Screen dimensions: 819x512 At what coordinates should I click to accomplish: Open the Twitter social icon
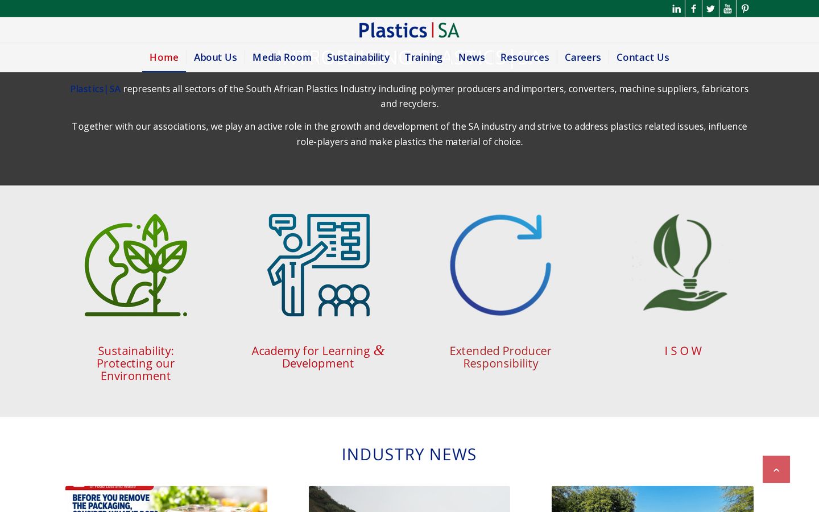click(x=710, y=9)
